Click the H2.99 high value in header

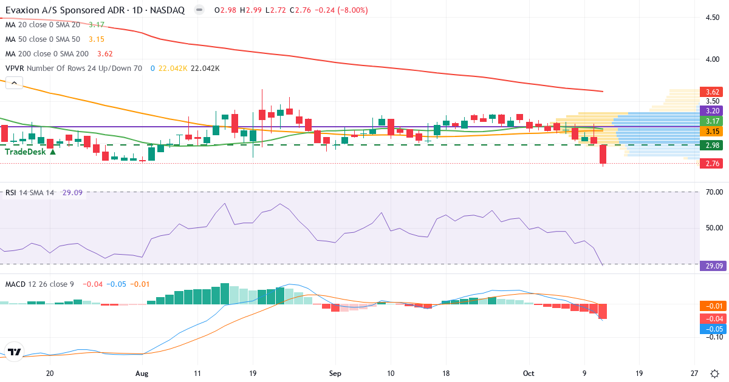coord(252,10)
